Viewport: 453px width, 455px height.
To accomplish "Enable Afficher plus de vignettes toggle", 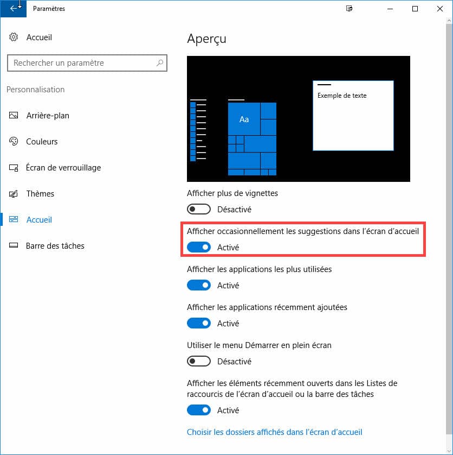I will (x=199, y=209).
